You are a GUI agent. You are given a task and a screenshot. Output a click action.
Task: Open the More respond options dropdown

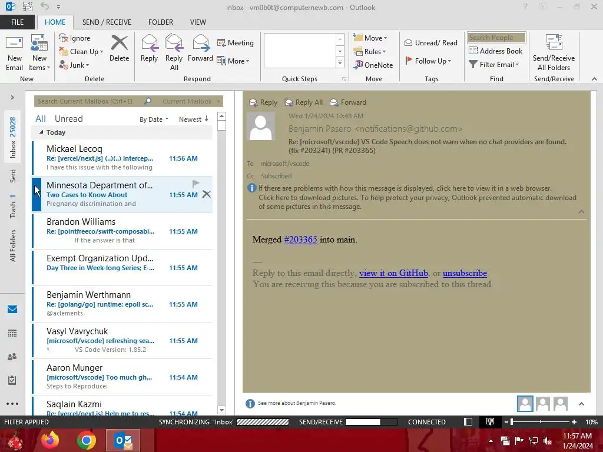233,61
